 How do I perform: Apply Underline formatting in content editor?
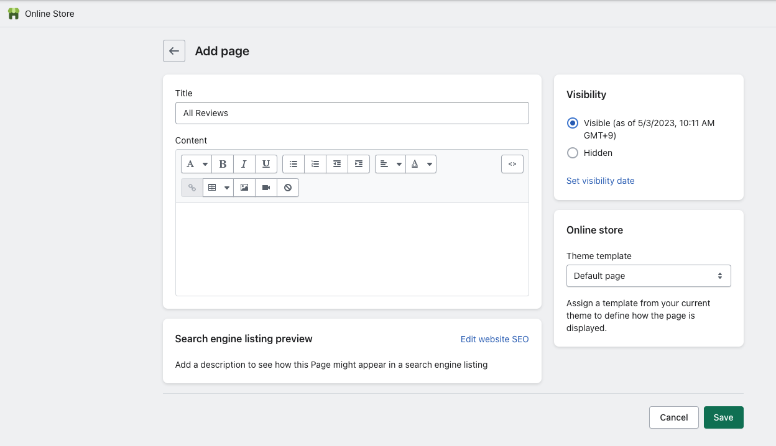pos(266,164)
